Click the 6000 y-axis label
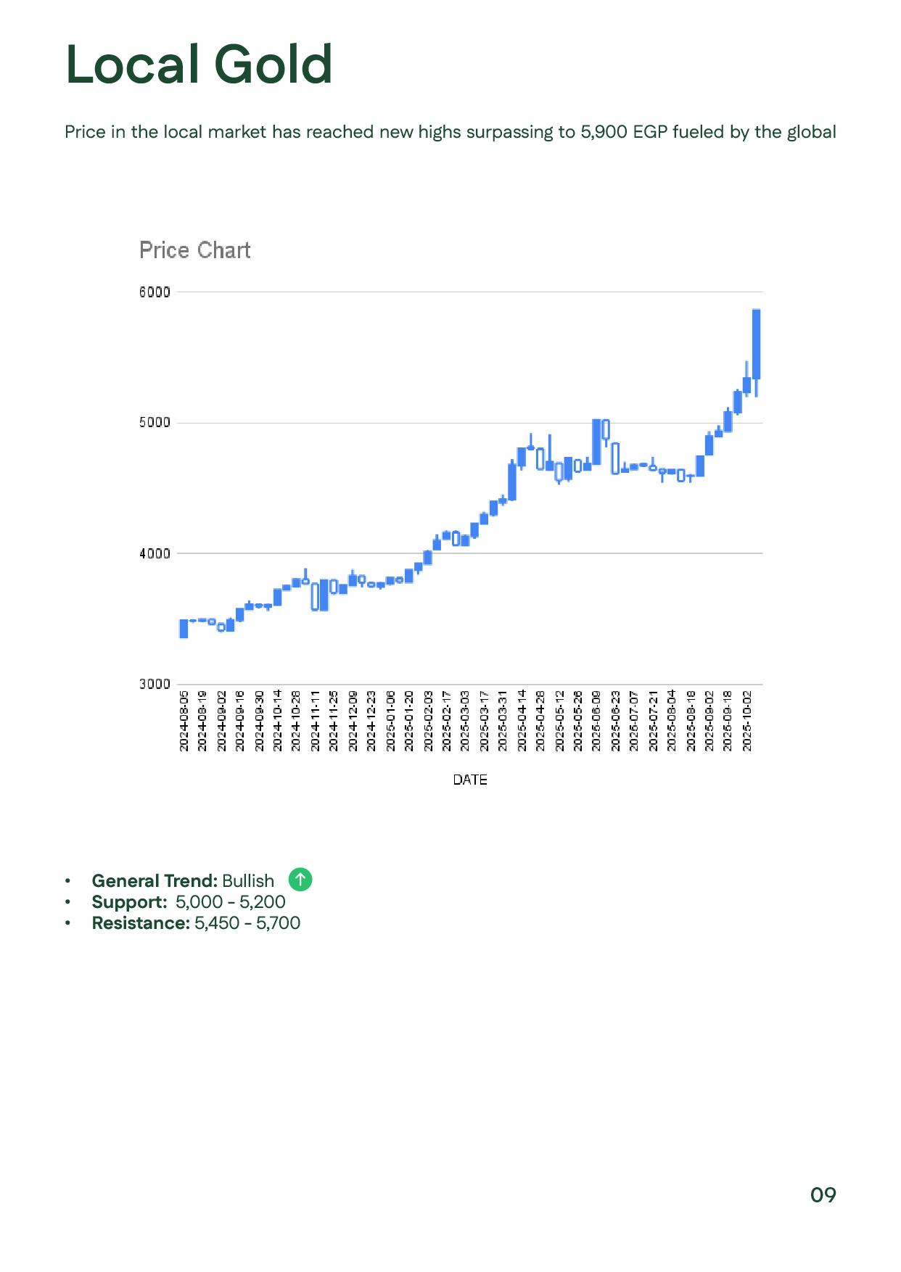 (x=155, y=292)
